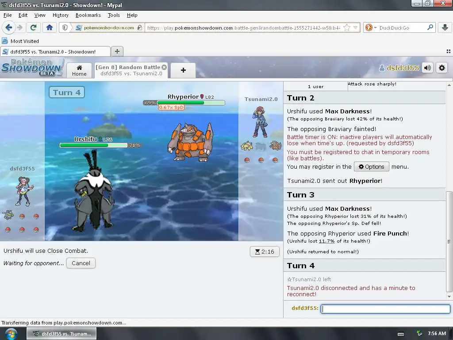Click the Rhyperior name in chat log
The height and width of the screenshot is (340, 453).
tap(365, 181)
